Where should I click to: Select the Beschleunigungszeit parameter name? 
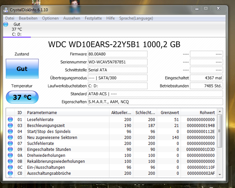(x=46, y=125)
